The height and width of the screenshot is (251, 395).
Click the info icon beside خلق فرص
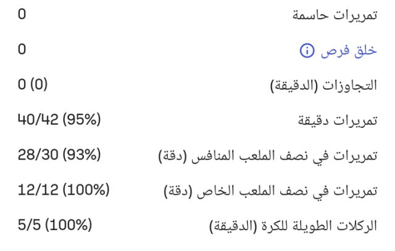tap(307, 51)
